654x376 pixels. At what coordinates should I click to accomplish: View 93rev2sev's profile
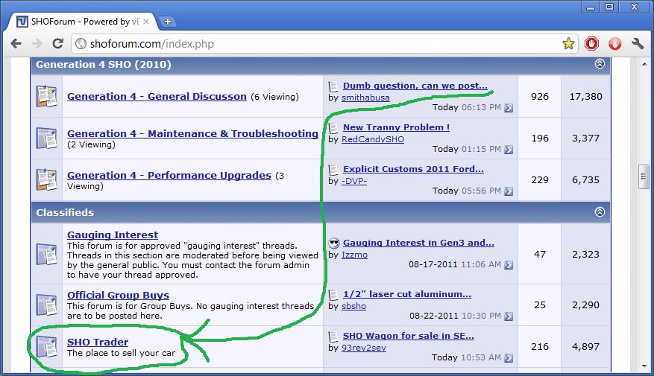tap(364, 347)
